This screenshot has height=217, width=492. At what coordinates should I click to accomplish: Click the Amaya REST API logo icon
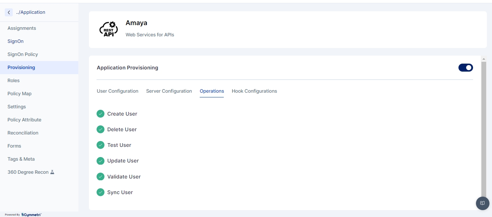109,29
